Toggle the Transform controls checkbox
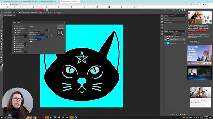Image resolution: width=213 pixels, height=119 pixels. click(x=19, y=13)
